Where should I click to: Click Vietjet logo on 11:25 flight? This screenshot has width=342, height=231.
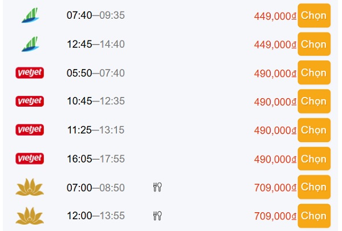coord(30,129)
